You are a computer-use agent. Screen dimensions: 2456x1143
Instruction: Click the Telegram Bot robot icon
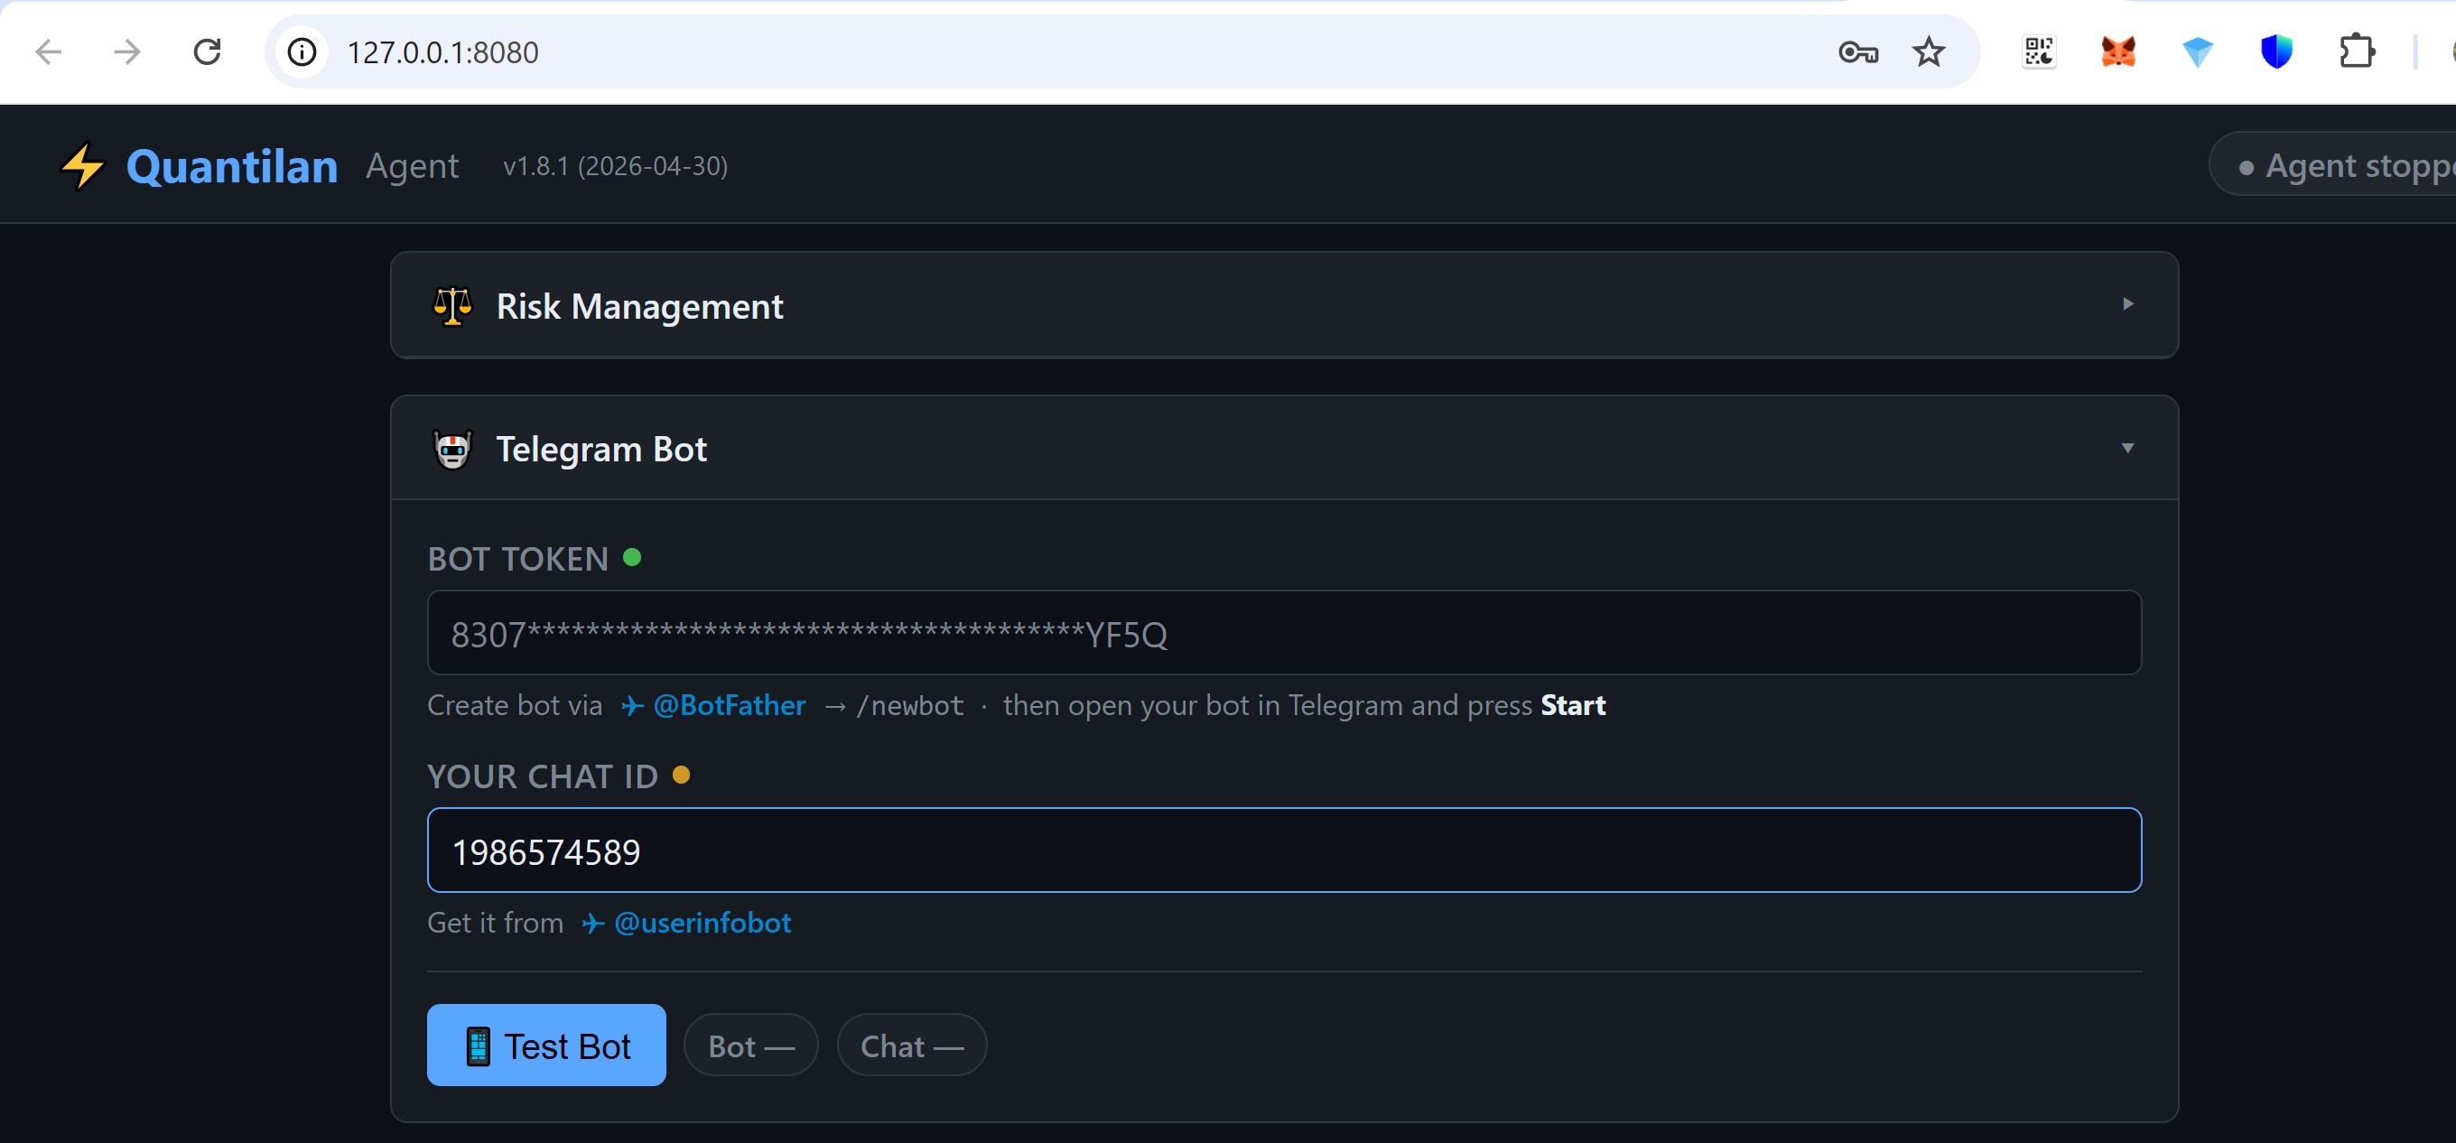click(x=453, y=449)
